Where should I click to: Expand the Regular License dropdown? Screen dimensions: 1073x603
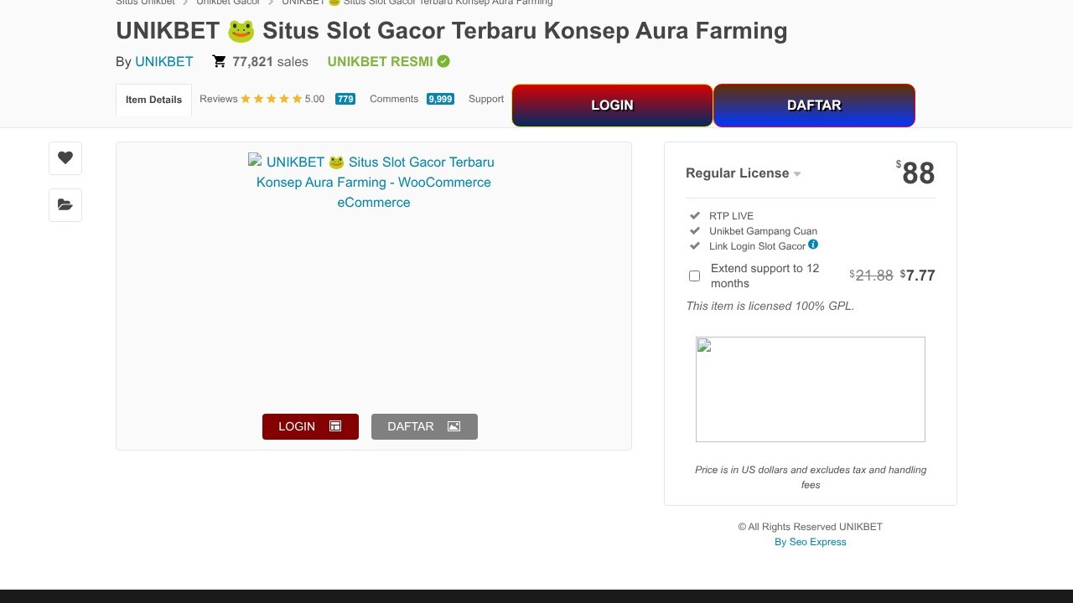(743, 173)
